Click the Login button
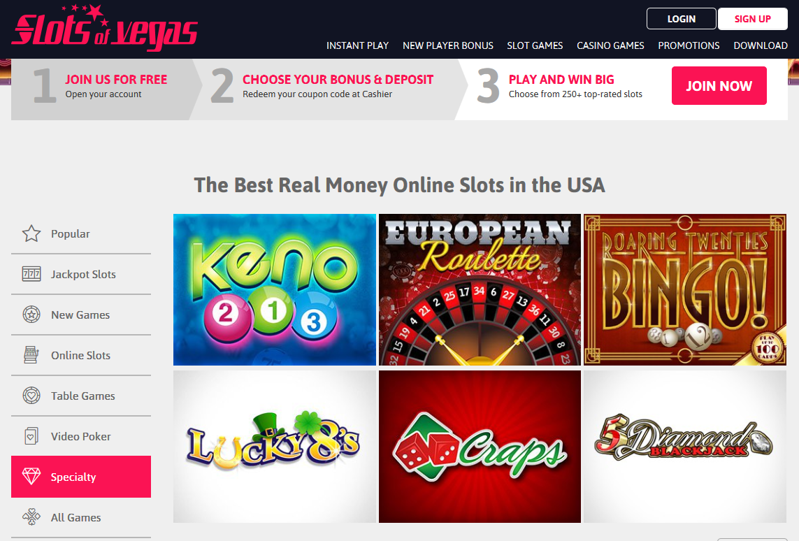The height and width of the screenshot is (541, 799). pyautogui.click(x=682, y=19)
